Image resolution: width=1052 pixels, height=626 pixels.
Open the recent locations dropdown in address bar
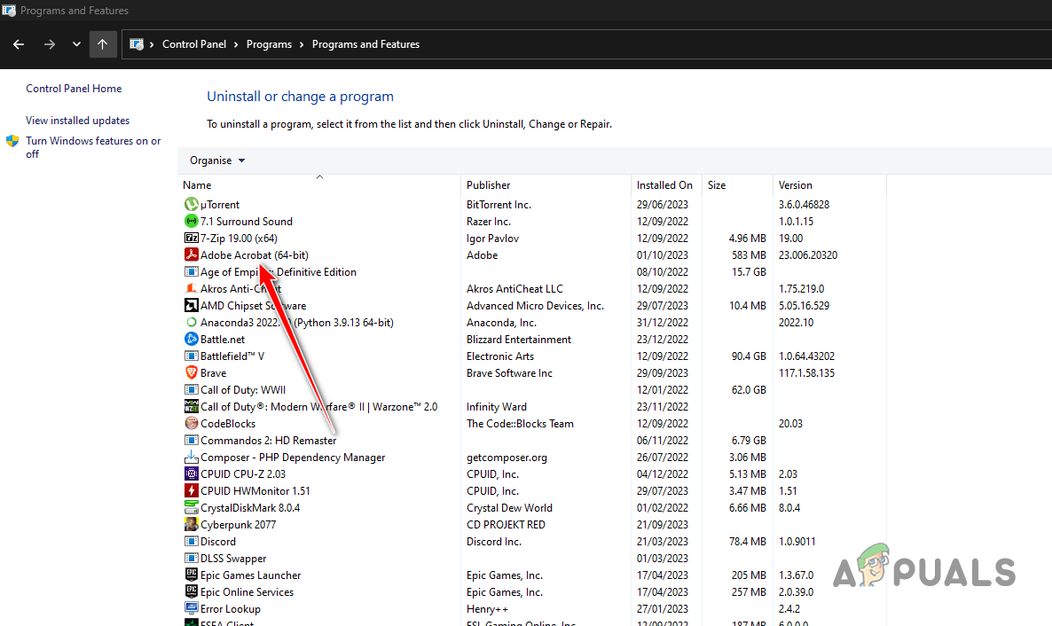point(75,43)
